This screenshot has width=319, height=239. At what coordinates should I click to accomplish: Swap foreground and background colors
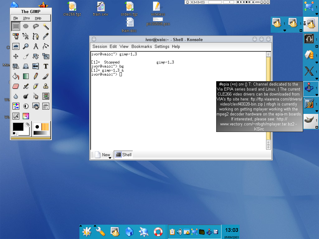point(28,124)
